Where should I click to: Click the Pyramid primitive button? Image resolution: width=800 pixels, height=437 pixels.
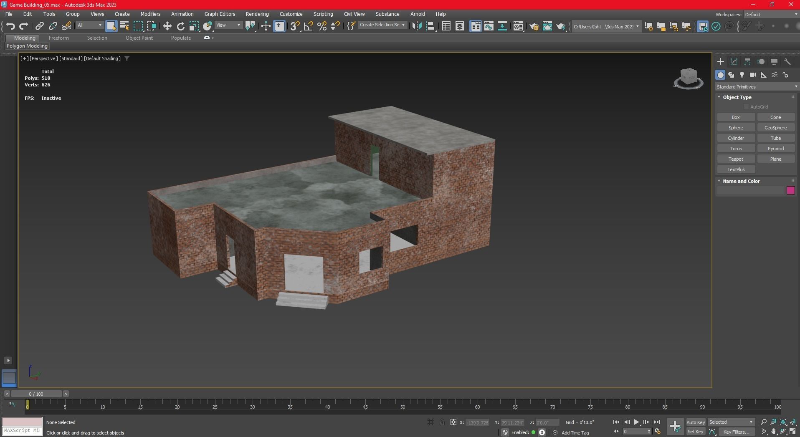tap(776, 149)
